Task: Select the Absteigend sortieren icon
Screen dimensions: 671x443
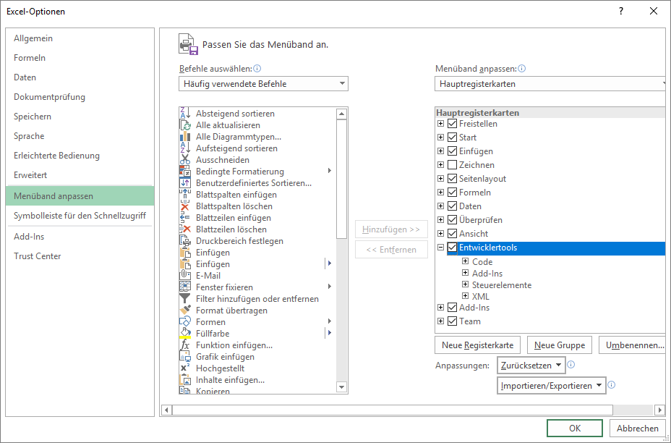Action: tap(184, 114)
